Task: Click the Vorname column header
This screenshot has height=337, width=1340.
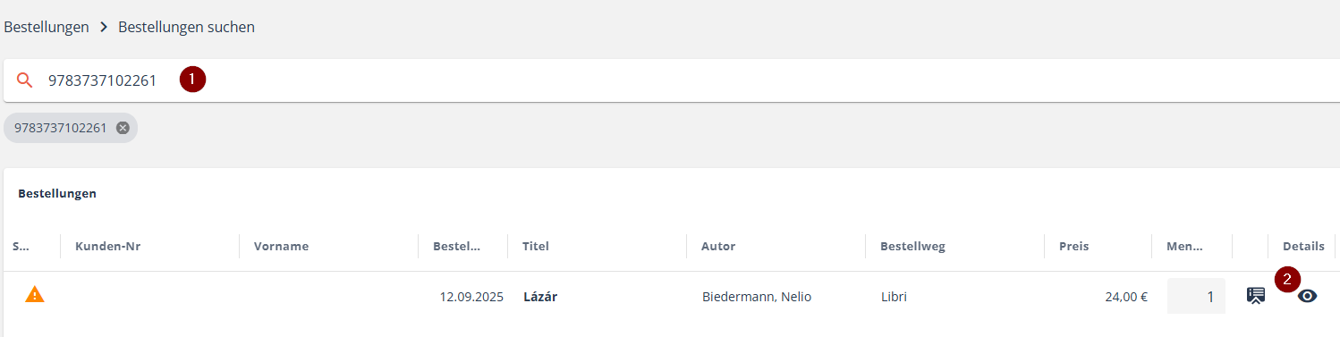Action: pyautogui.click(x=281, y=247)
